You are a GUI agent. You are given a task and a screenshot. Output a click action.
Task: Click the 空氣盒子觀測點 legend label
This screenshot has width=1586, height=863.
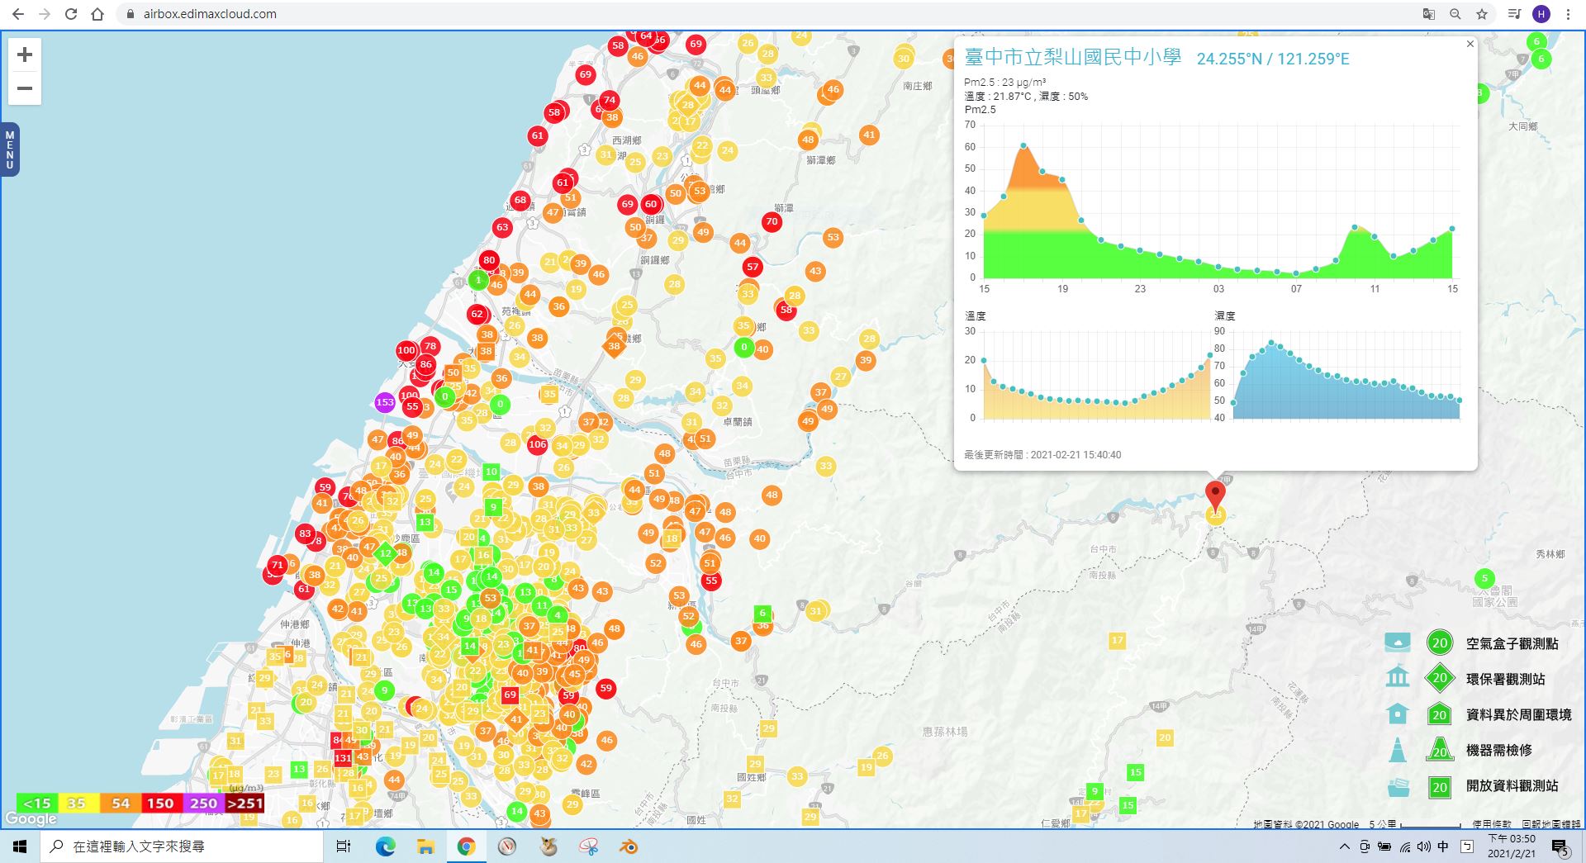coord(1512,643)
